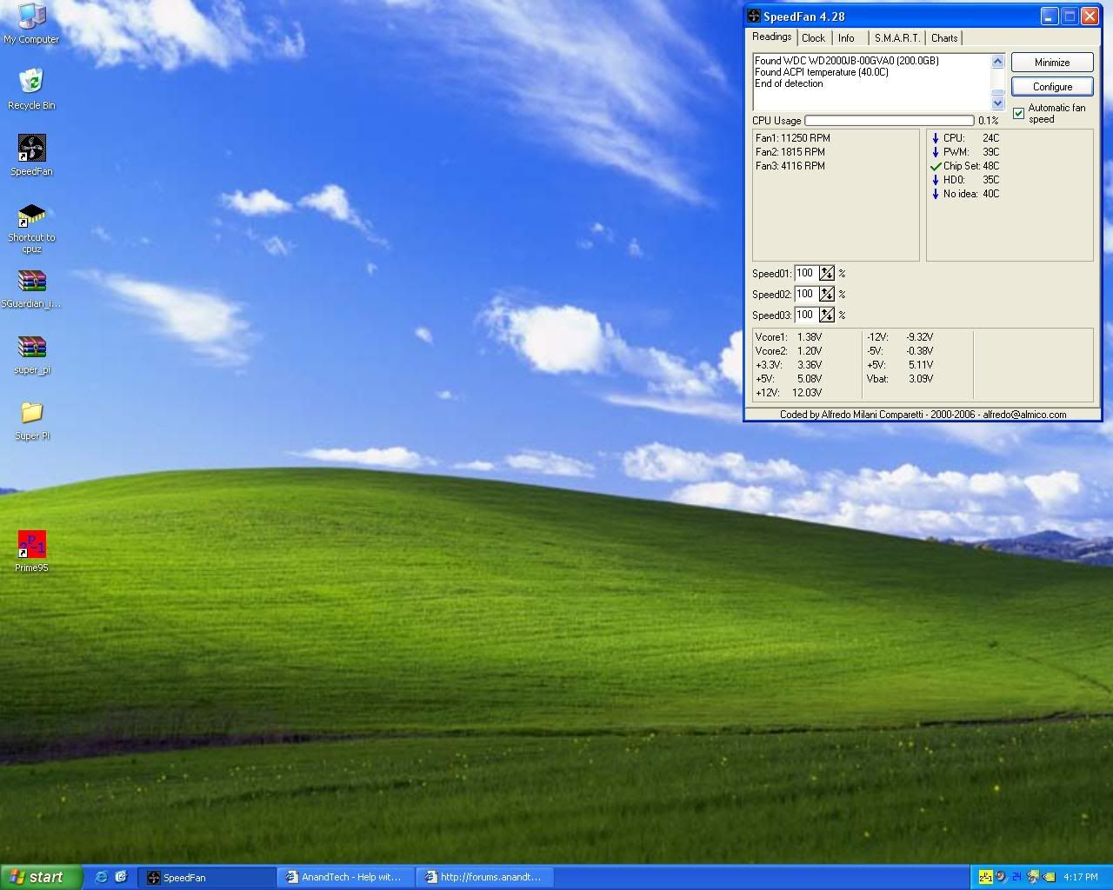Click the Configure button
The image size is (1113, 890).
(x=1052, y=87)
